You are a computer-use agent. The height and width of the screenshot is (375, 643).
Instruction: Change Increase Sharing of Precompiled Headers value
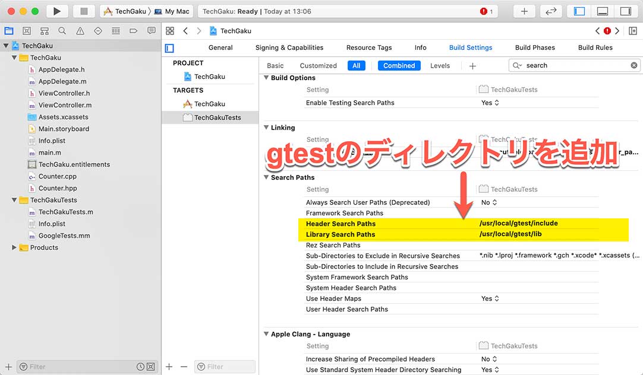(489, 359)
